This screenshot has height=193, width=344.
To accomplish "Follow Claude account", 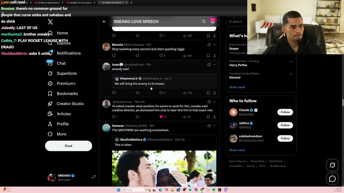I will point(285,112).
